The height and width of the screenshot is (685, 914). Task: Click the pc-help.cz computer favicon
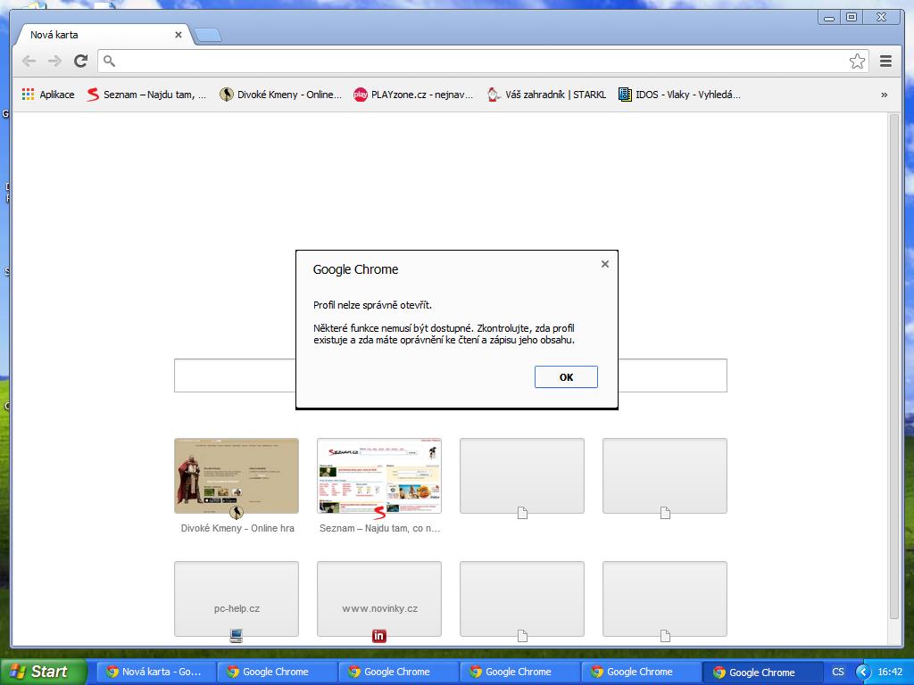pyautogui.click(x=236, y=636)
